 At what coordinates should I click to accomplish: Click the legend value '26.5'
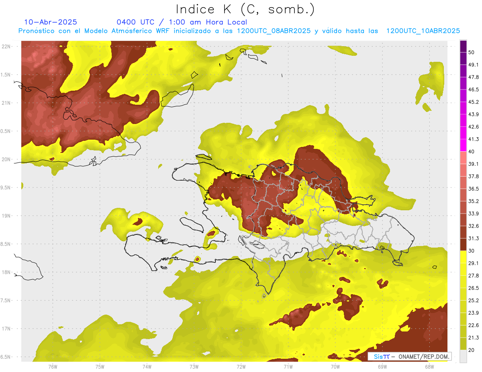[x=474, y=288]
